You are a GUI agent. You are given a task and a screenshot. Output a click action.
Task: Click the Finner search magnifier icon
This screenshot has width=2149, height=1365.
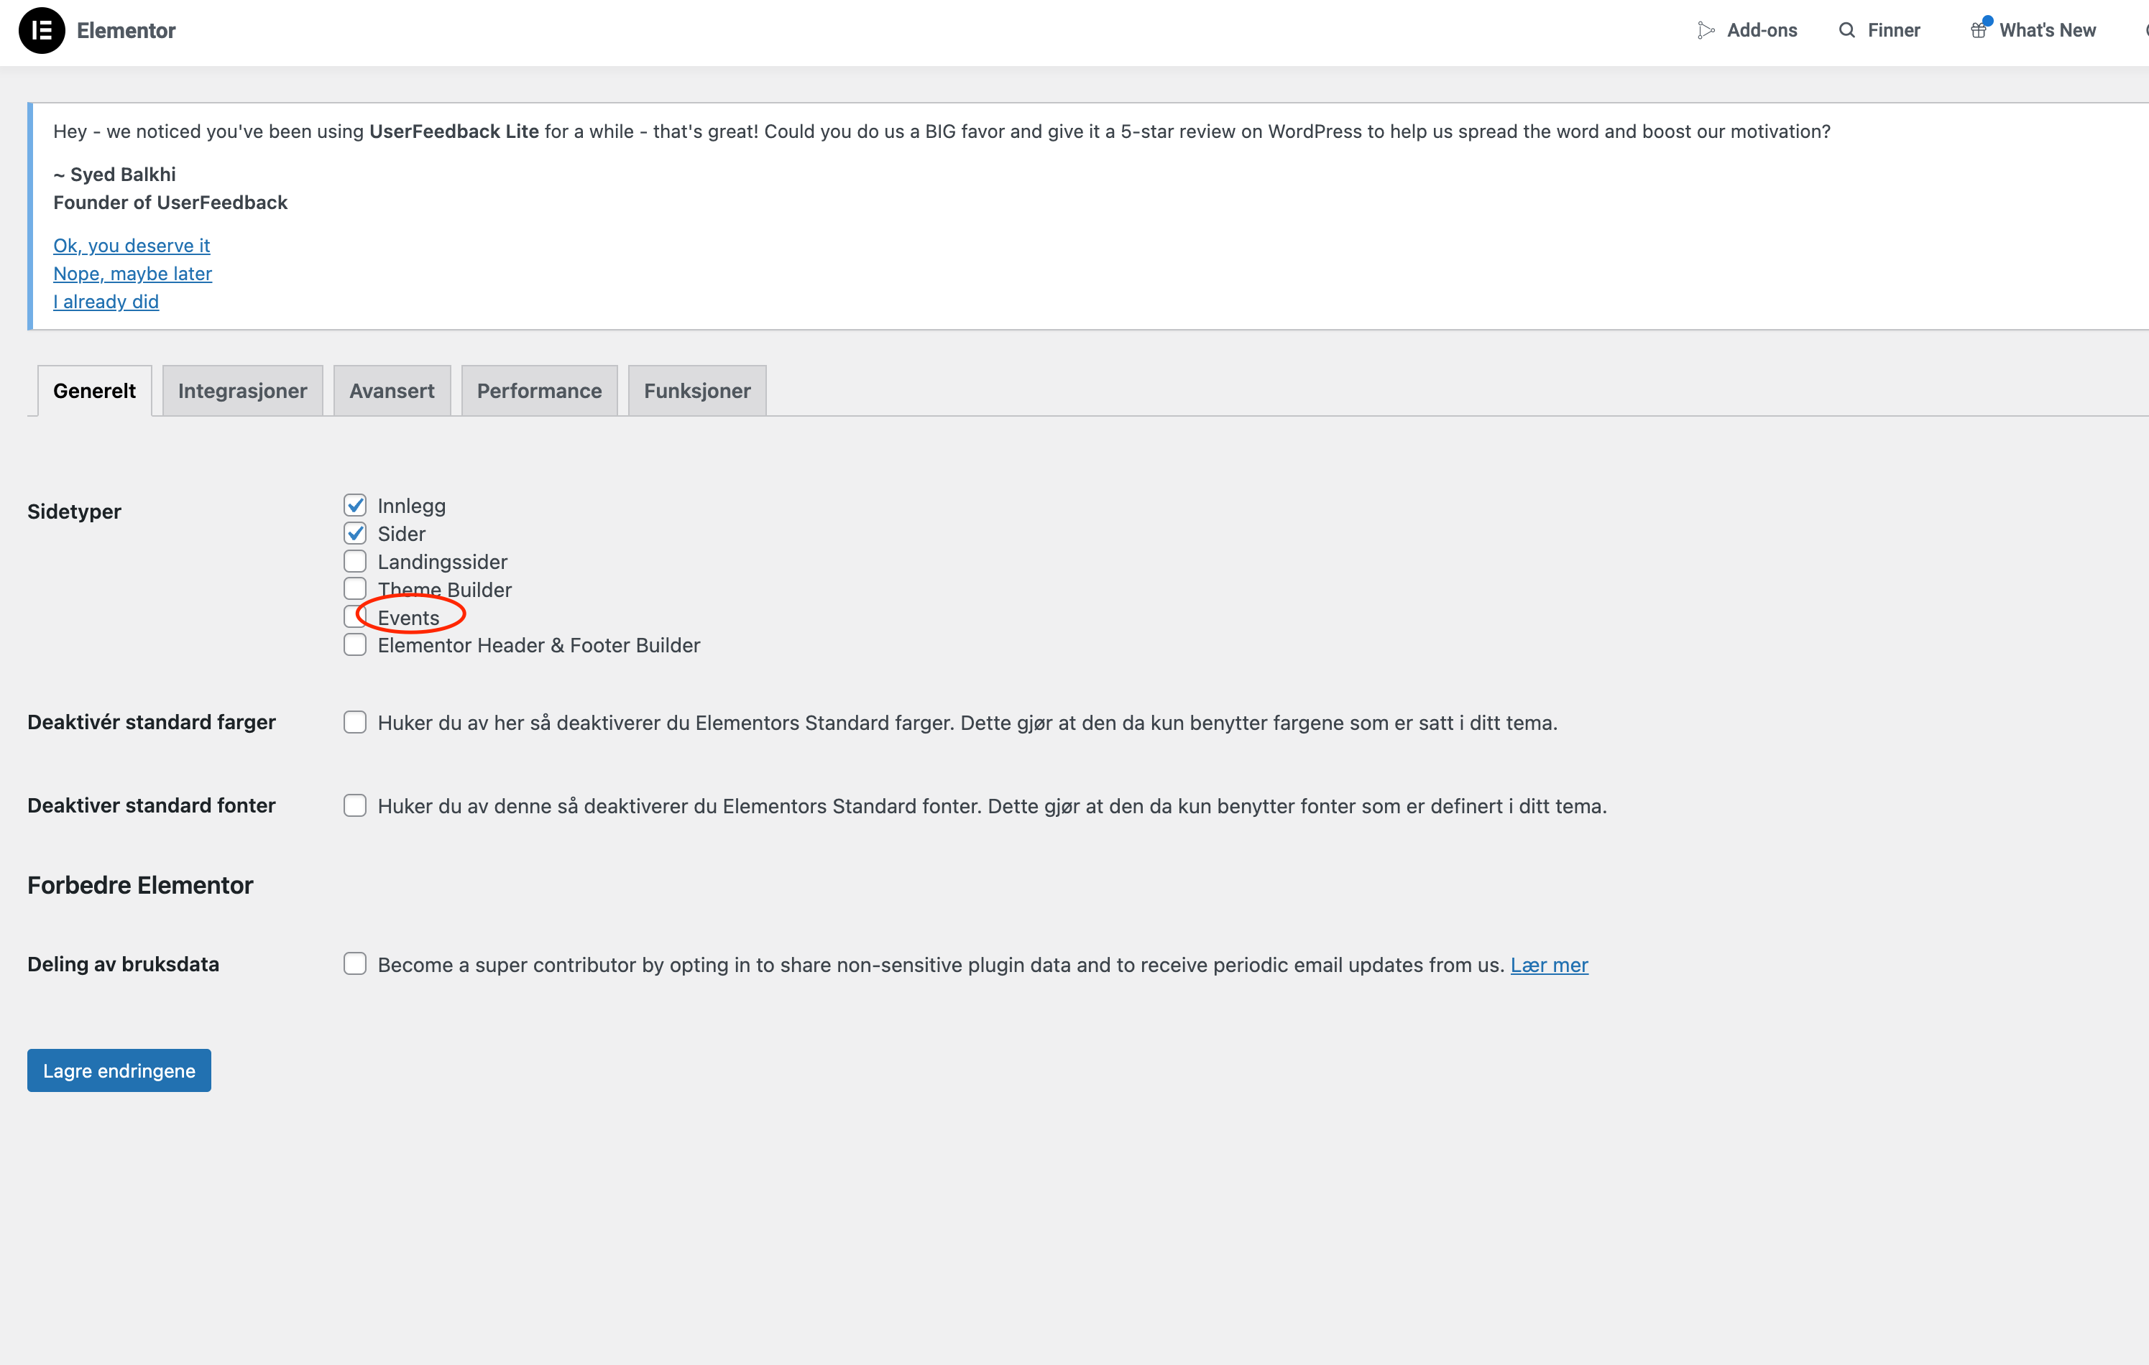point(1846,30)
